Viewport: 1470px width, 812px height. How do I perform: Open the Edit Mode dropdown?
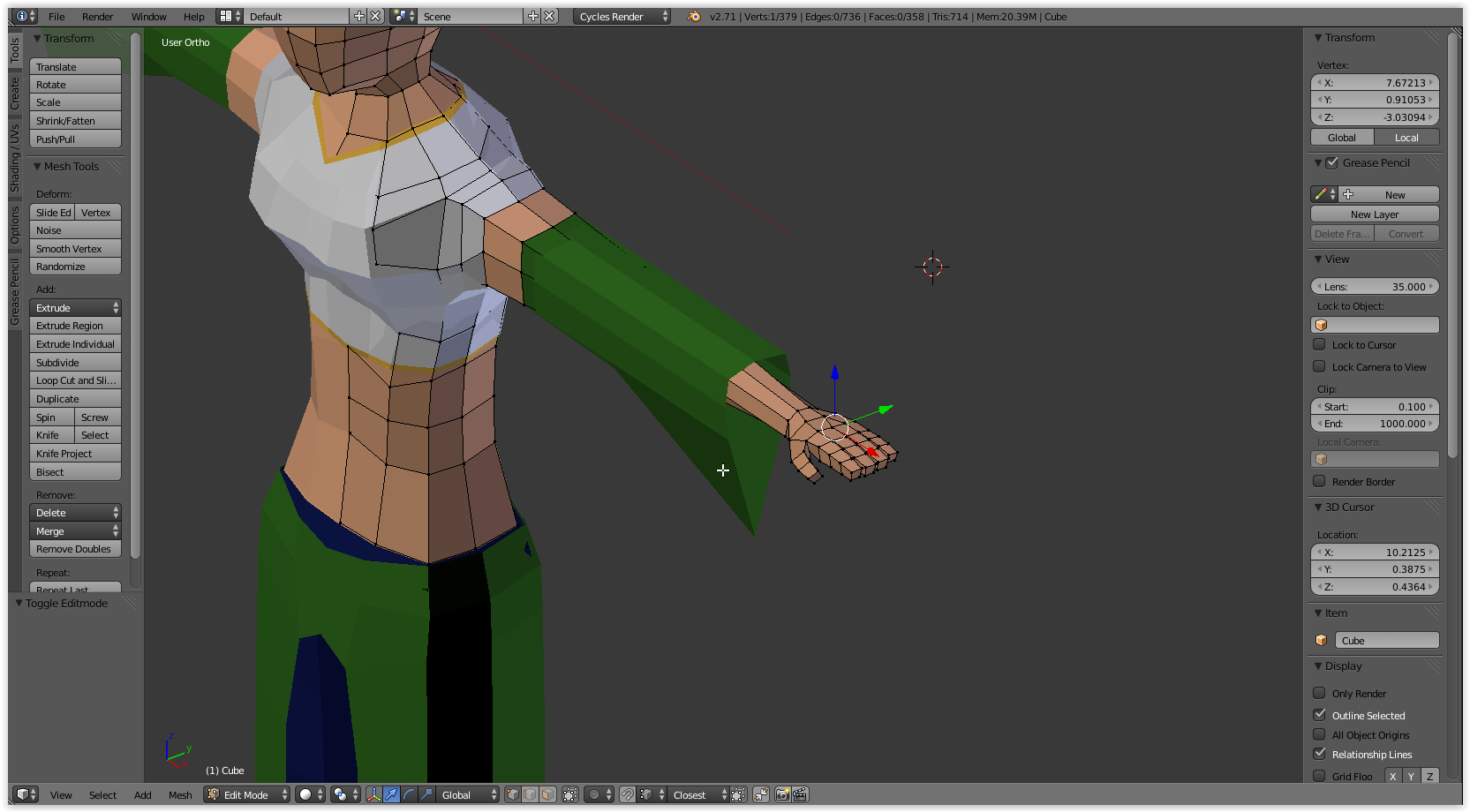click(247, 794)
